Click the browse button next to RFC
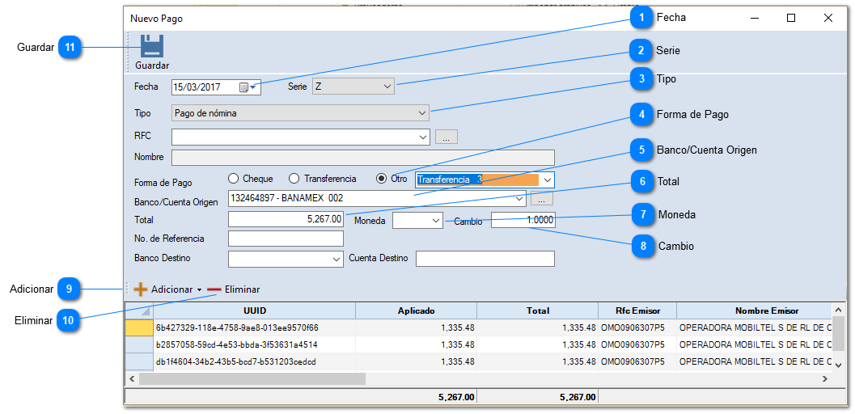The width and height of the screenshot is (855, 414). pyautogui.click(x=446, y=137)
